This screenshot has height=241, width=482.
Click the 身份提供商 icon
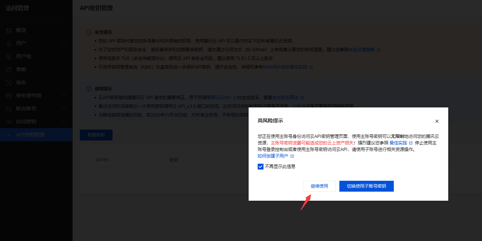pos(9,95)
